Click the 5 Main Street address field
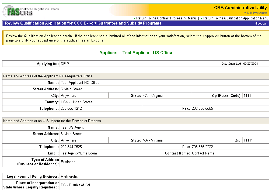 [x=71, y=89]
